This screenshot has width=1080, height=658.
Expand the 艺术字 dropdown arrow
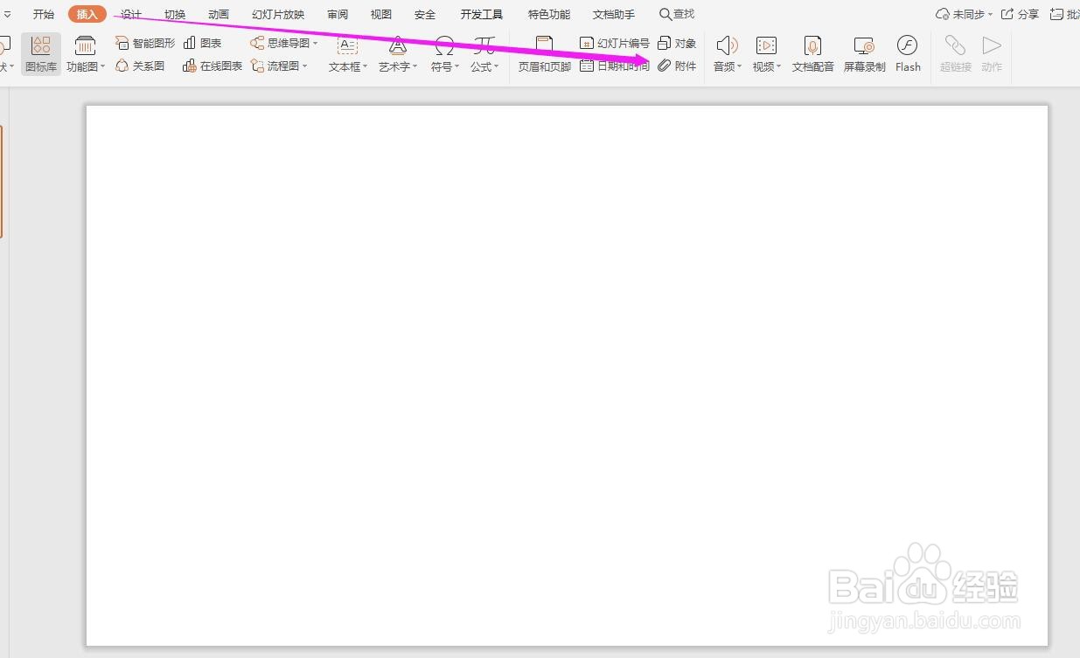click(415, 66)
